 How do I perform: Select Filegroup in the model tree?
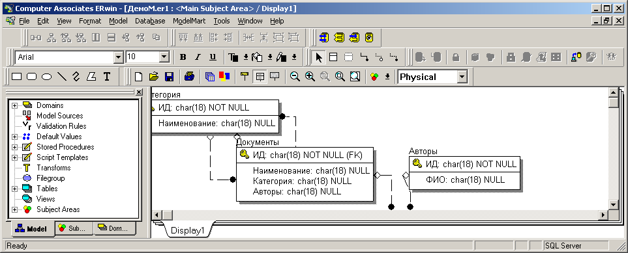[x=50, y=178]
